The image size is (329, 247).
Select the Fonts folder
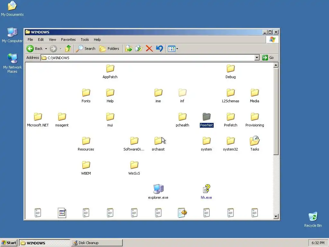pos(86,96)
